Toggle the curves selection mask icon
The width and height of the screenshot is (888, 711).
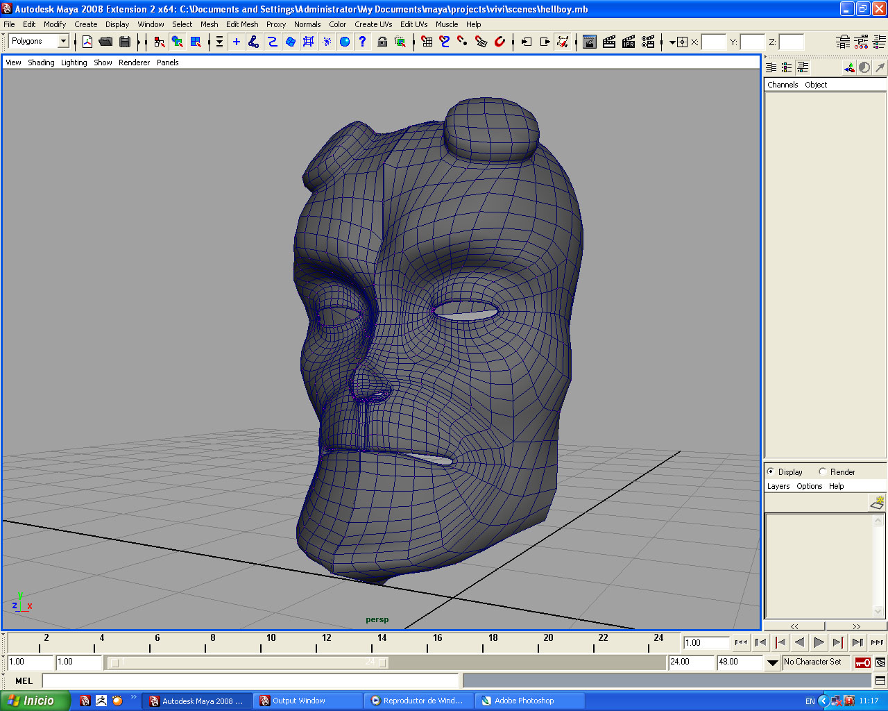(x=273, y=42)
